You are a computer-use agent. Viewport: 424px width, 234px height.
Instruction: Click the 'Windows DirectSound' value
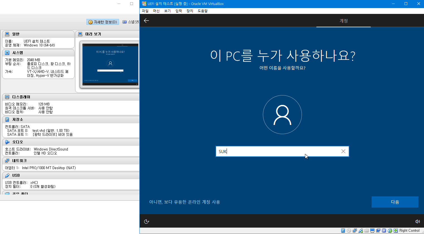[51, 149]
